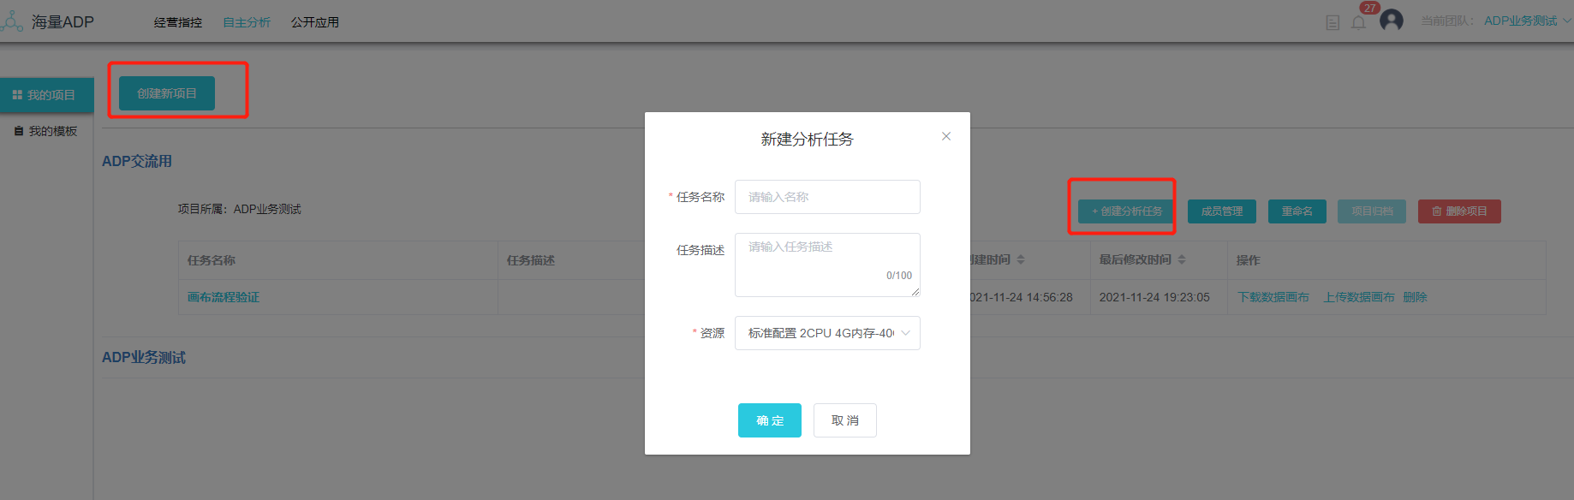Screen dimensions: 1574x500
Task: Open the document icon in header
Action: 1333,23
